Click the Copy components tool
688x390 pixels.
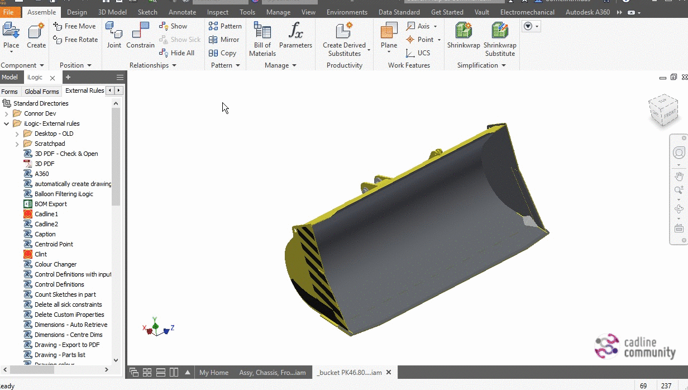(x=222, y=53)
